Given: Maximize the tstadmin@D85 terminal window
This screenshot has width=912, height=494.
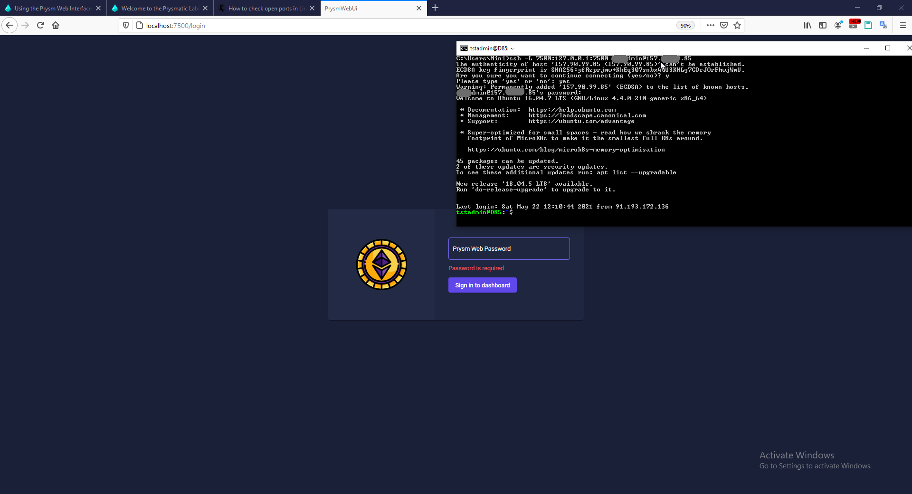Looking at the screenshot, I should pyautogui.click(x=888, y=48).
